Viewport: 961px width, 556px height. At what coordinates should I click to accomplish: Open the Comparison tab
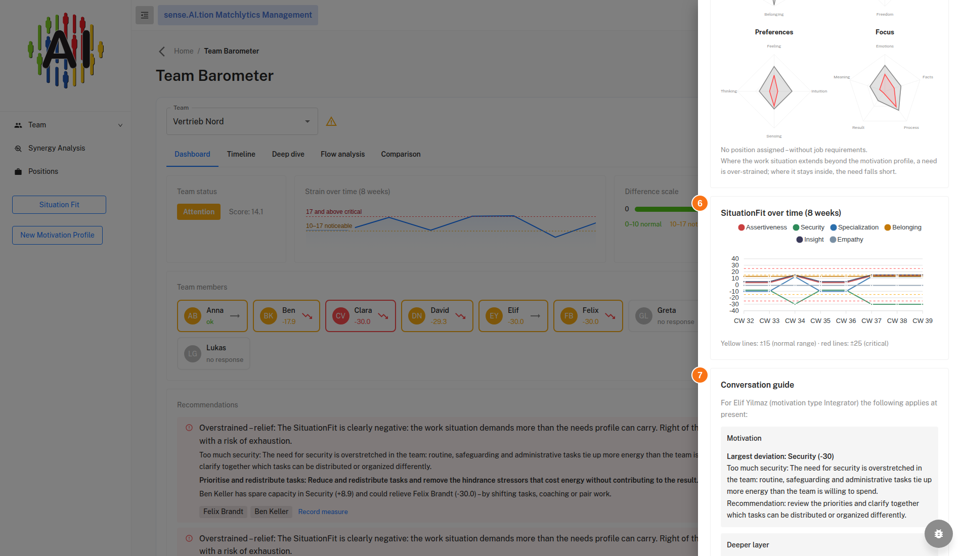click(401, 154)
